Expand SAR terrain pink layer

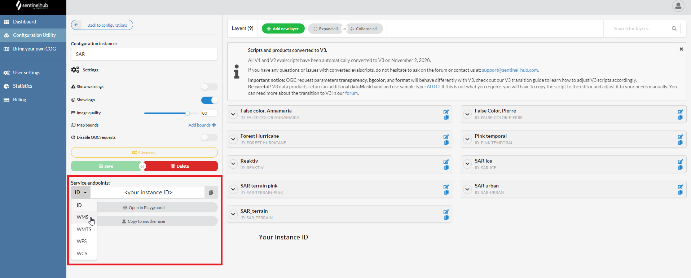pos(233,189)
